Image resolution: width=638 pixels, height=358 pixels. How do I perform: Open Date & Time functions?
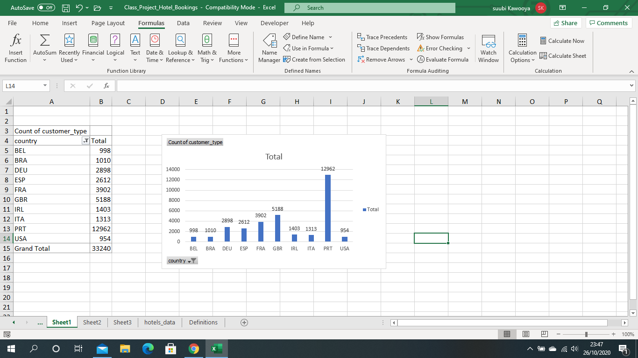click(x=155, y=48)
